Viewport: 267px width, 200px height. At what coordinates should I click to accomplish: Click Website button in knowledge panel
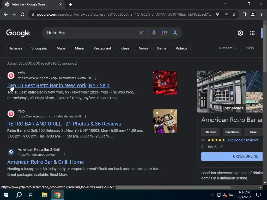[211, 132]
